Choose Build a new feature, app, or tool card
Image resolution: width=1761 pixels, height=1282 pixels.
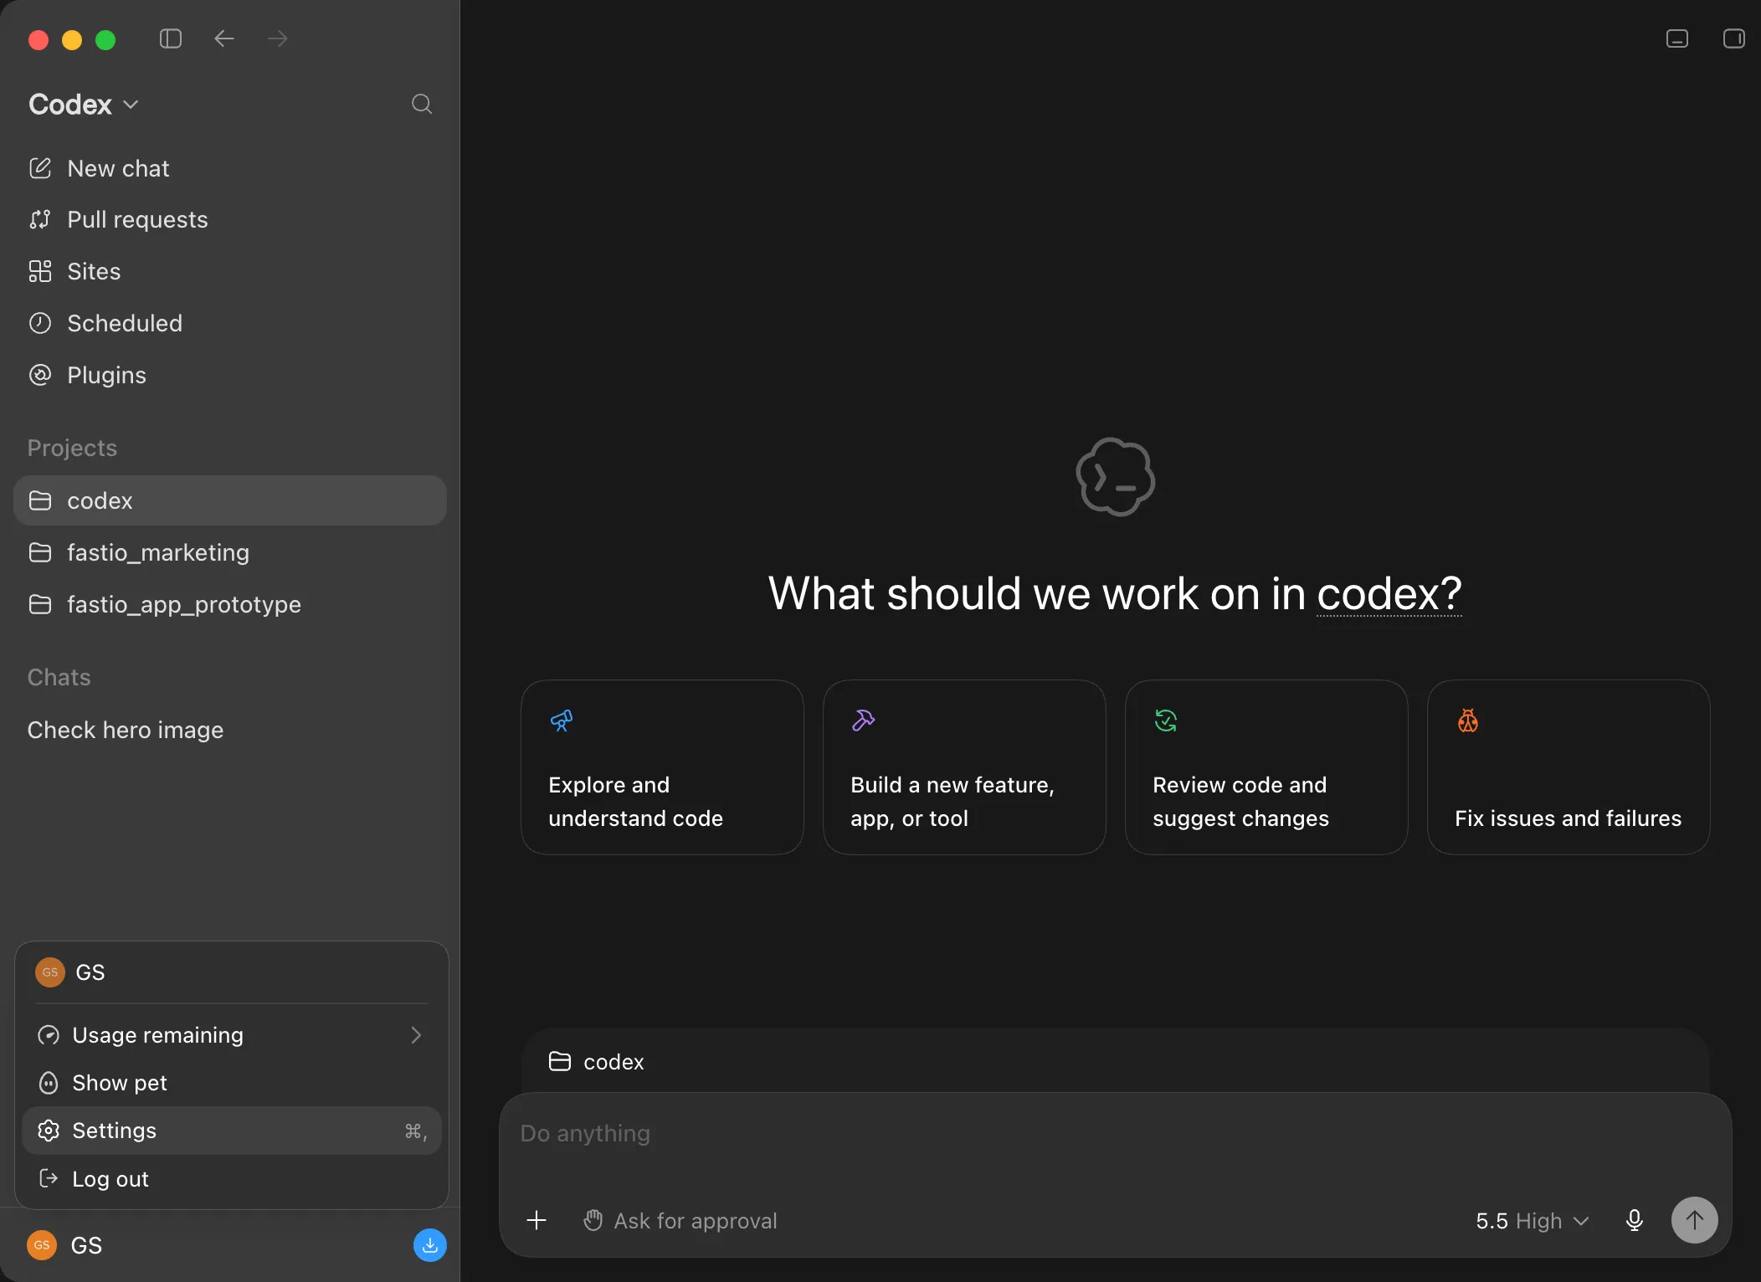(964, 767)
